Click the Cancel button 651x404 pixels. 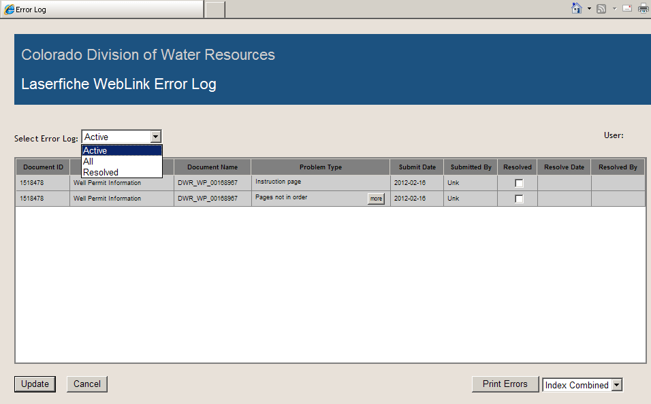pyautogui.click(x=87, y=384)
